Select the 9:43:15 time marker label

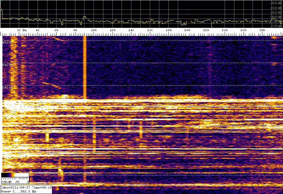coord(7,87)
